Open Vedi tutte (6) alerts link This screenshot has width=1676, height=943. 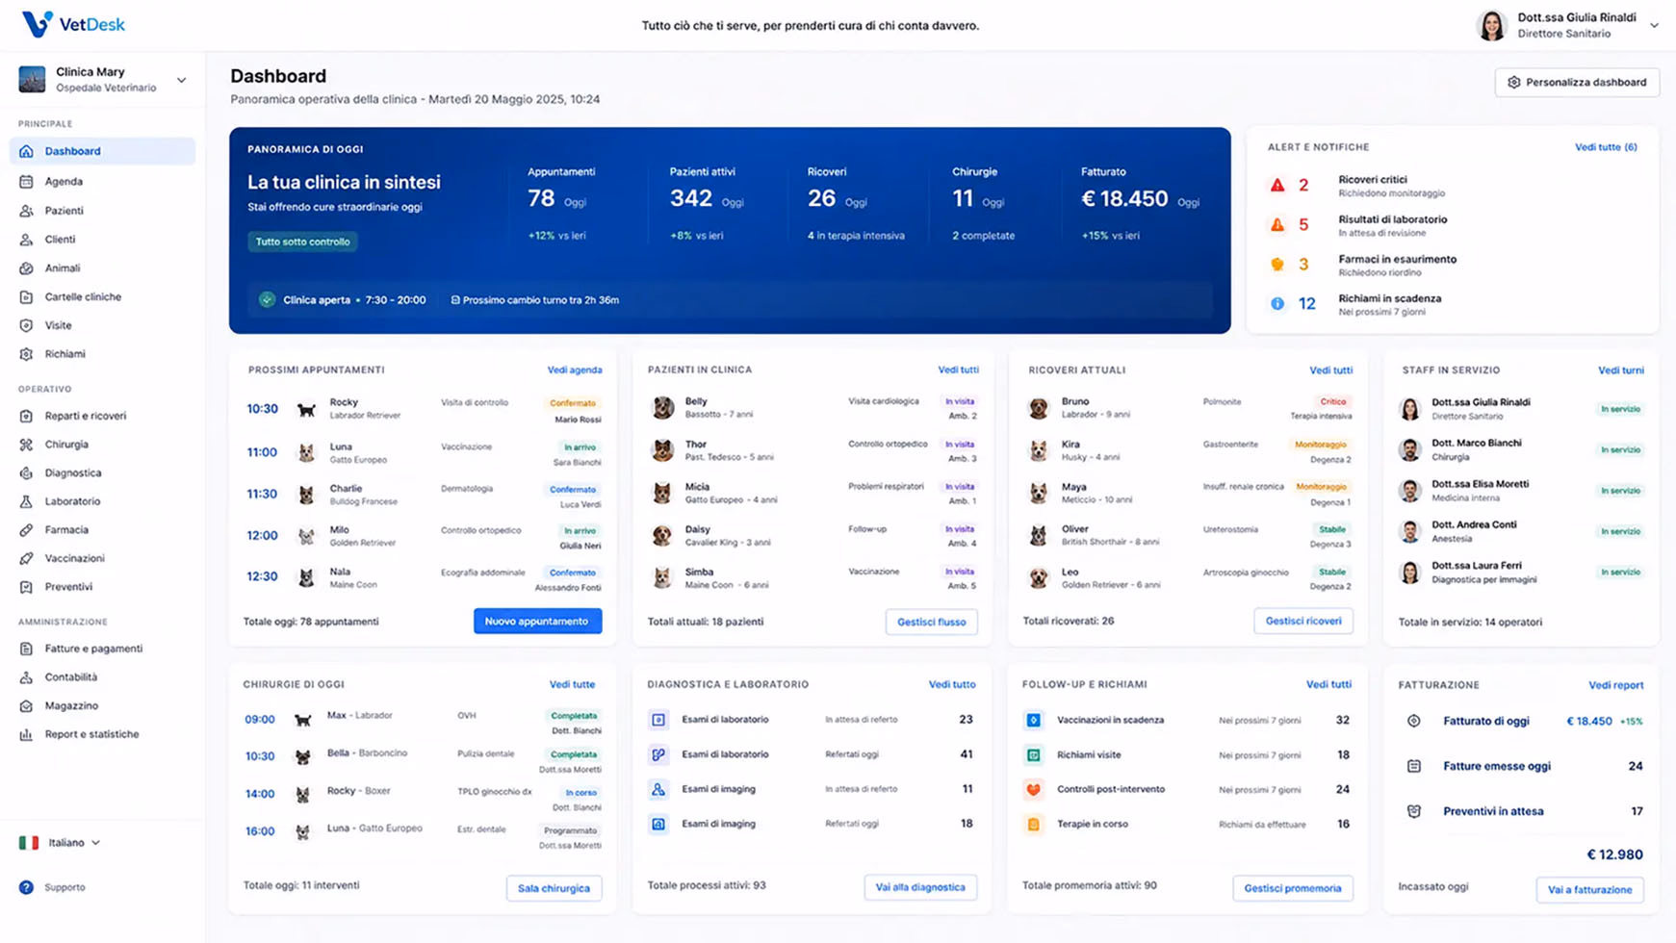[1606, 147]
